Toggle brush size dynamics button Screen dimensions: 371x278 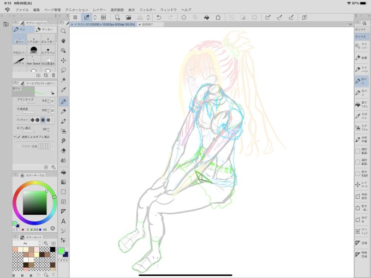point(52,101)
